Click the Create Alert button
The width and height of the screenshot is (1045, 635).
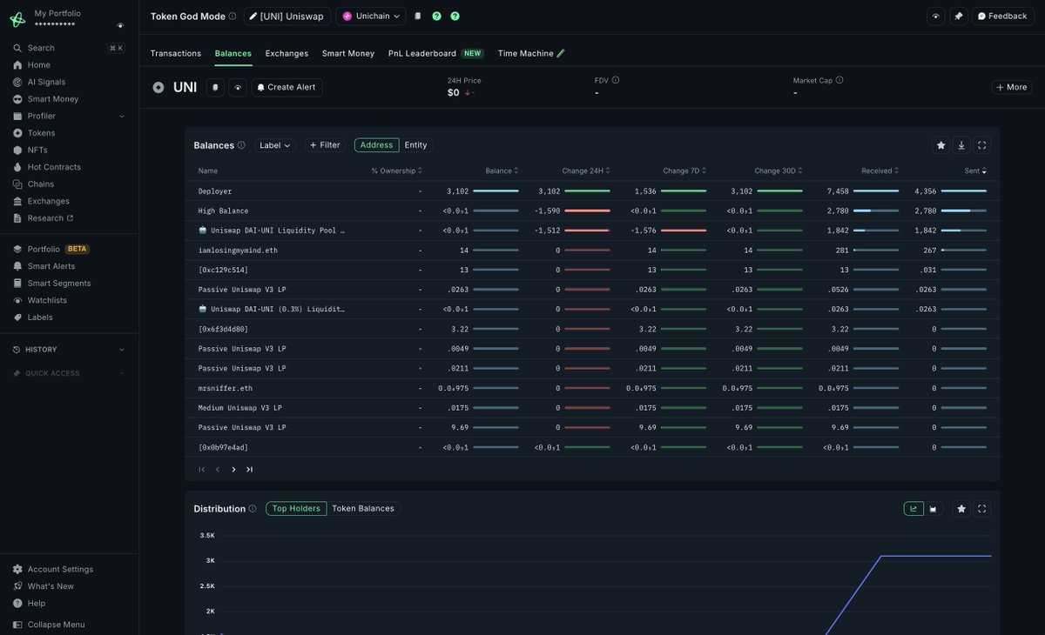point(287,88)
